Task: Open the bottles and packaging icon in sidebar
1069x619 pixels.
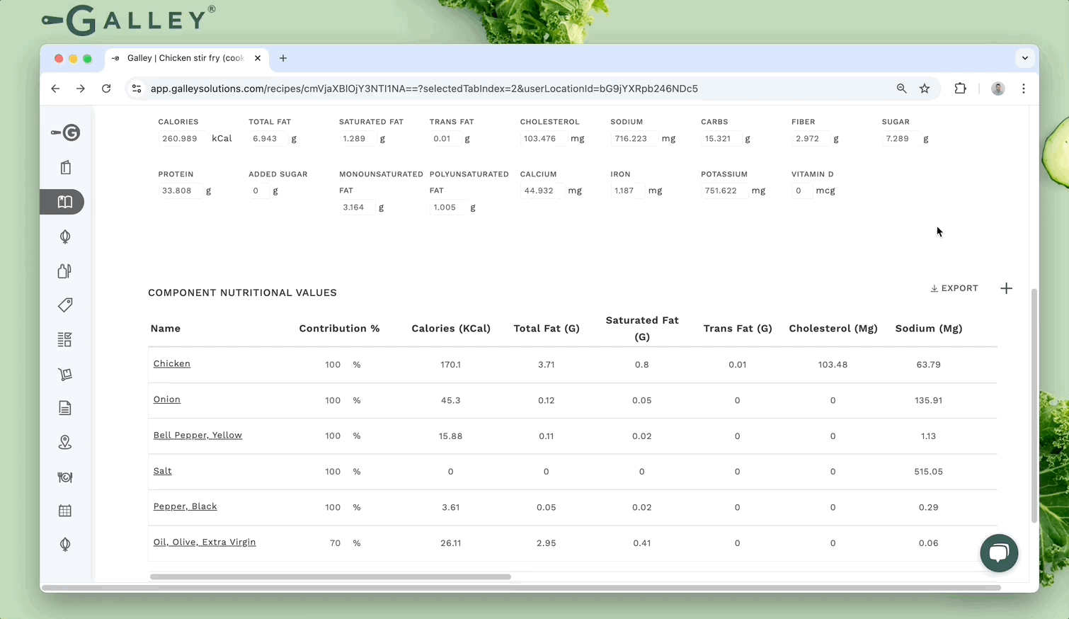Action: [x=64, y=271]
